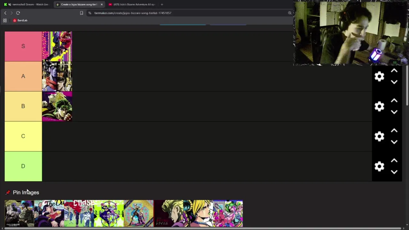Close the tiermaker browser tab
This screenshot has width=409, height=230.
pos(102,4)
